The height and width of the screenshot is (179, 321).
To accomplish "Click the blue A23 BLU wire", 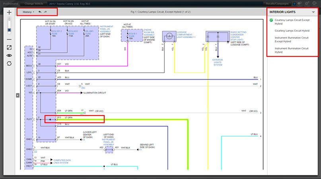I will coord(158,79).
